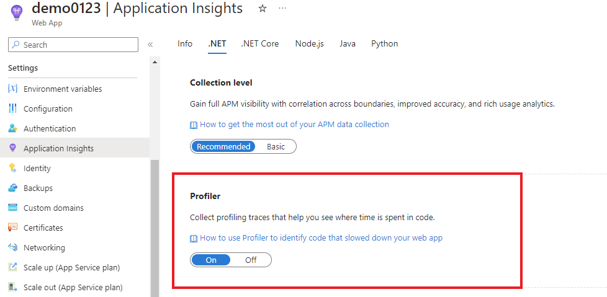607x297 pixels.
Task: Switch collection level to Basic
Action: [x=276, y=146]
